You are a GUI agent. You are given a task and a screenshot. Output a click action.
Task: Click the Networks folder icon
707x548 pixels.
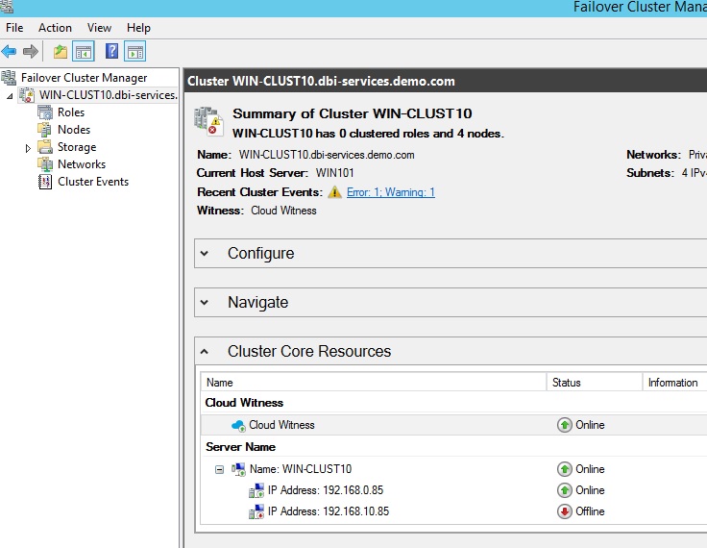44,164
